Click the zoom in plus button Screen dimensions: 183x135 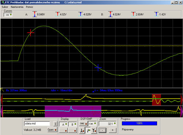[112, 130]
